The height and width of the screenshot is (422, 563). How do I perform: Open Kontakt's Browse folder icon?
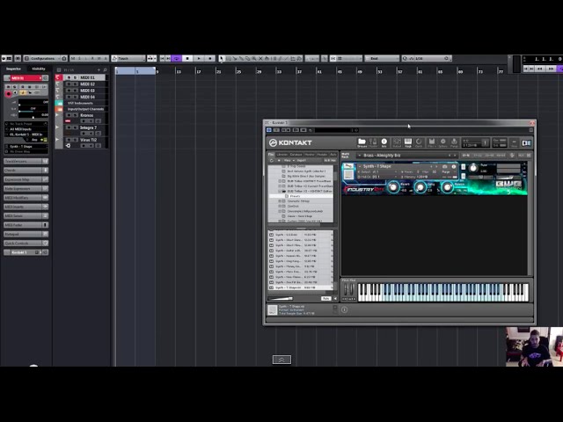click(362, 142)
